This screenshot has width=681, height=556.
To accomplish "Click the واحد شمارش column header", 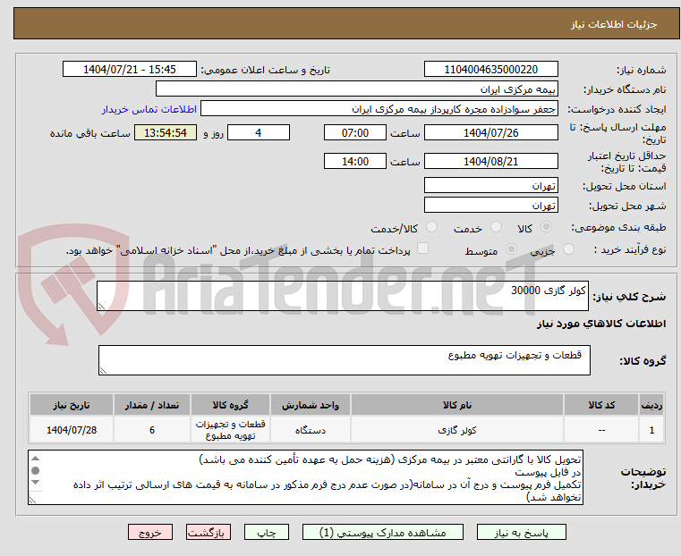I will pyautogui.click(x=311, y=405).
